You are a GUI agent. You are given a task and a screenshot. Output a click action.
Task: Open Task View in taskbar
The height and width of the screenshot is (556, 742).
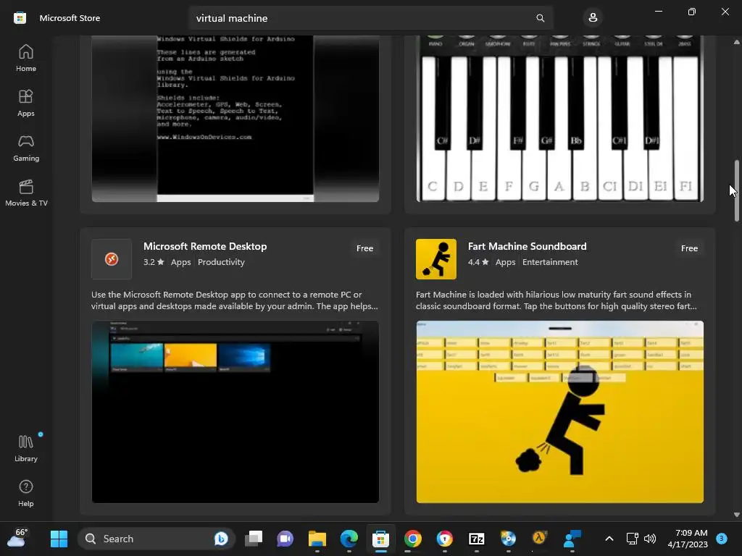(254, 539)
